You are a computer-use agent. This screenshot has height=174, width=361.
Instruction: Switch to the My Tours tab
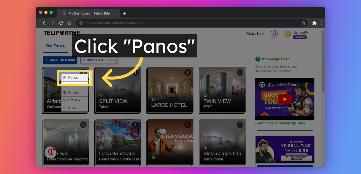point(55,46)
